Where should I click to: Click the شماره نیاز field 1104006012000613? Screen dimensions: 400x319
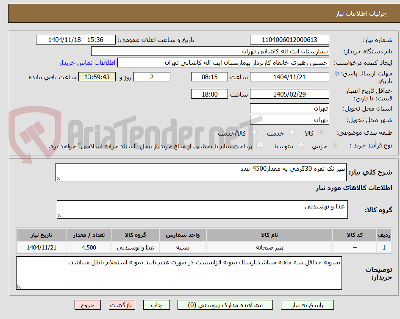click(289, 40)
